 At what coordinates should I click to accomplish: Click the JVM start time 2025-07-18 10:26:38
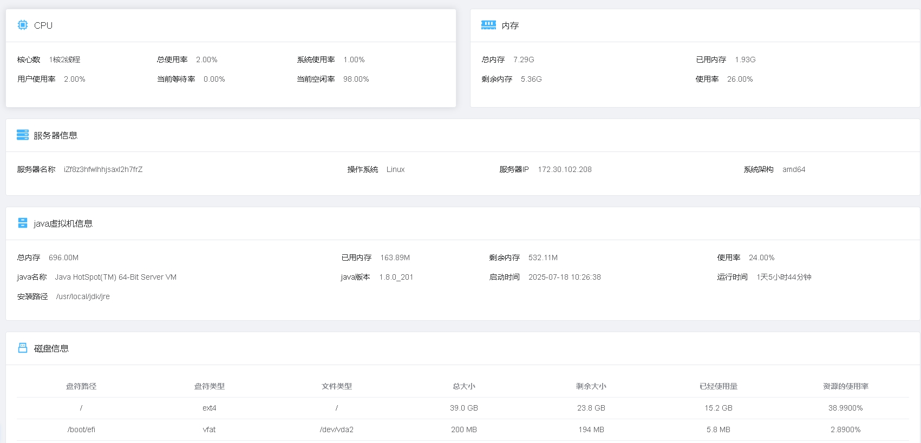click(565, 277)
